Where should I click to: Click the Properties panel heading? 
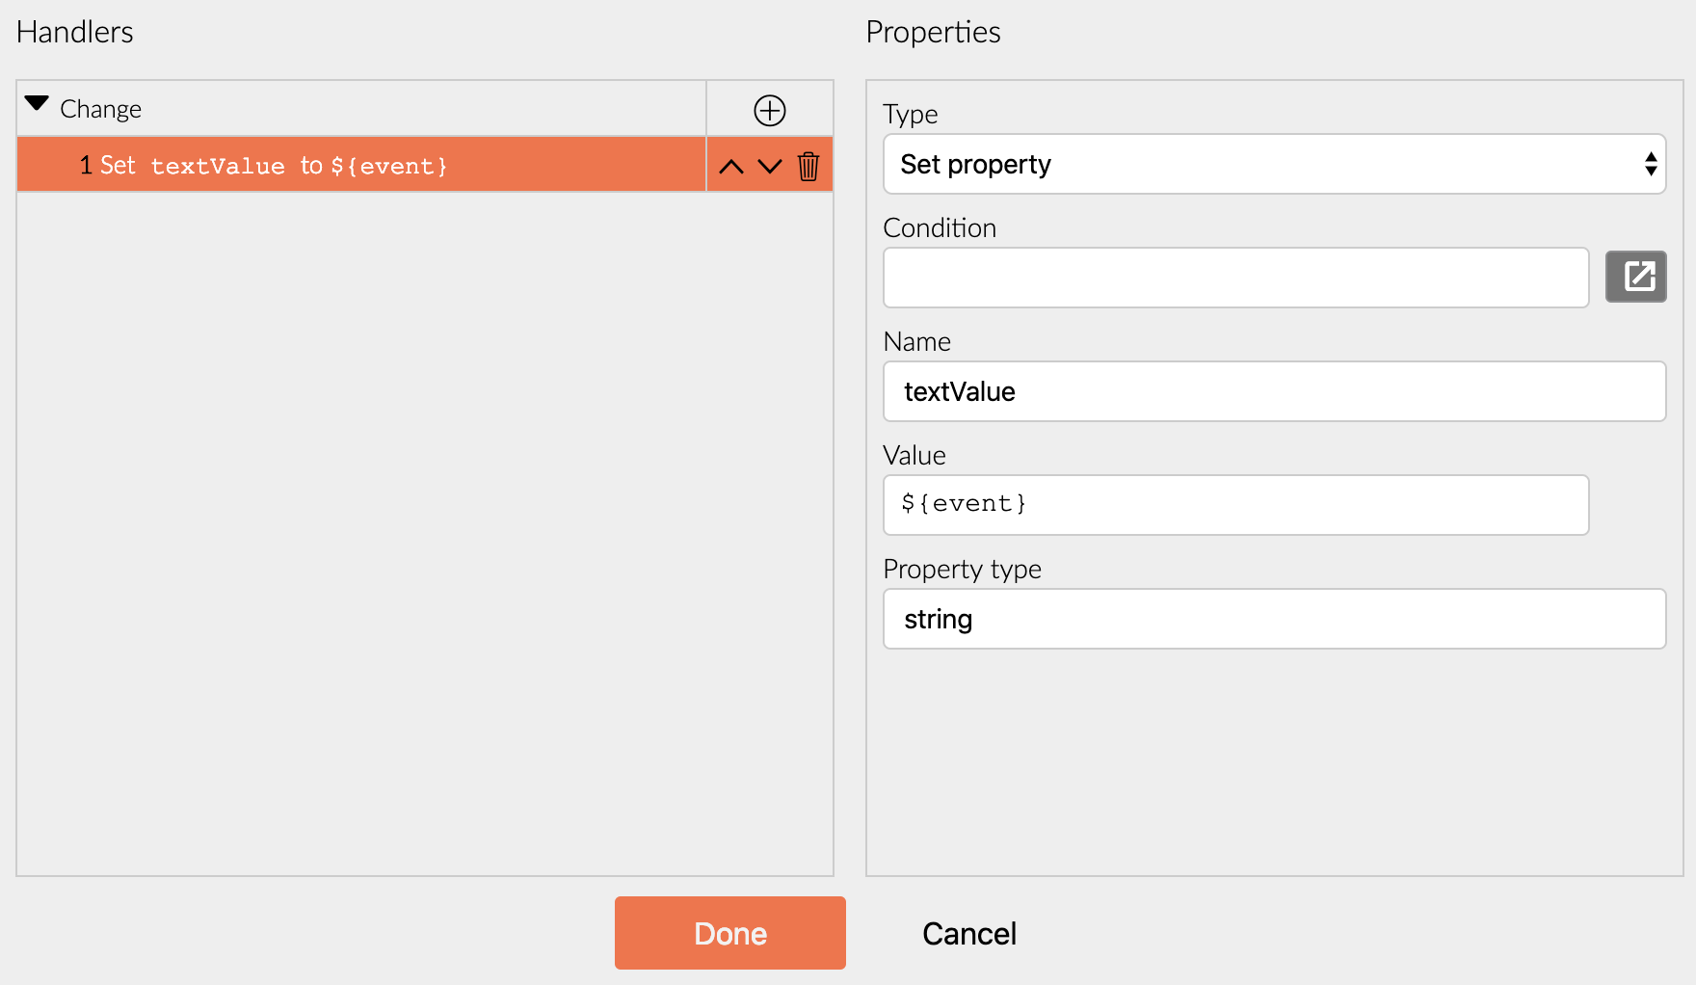(x=933, y=32)
